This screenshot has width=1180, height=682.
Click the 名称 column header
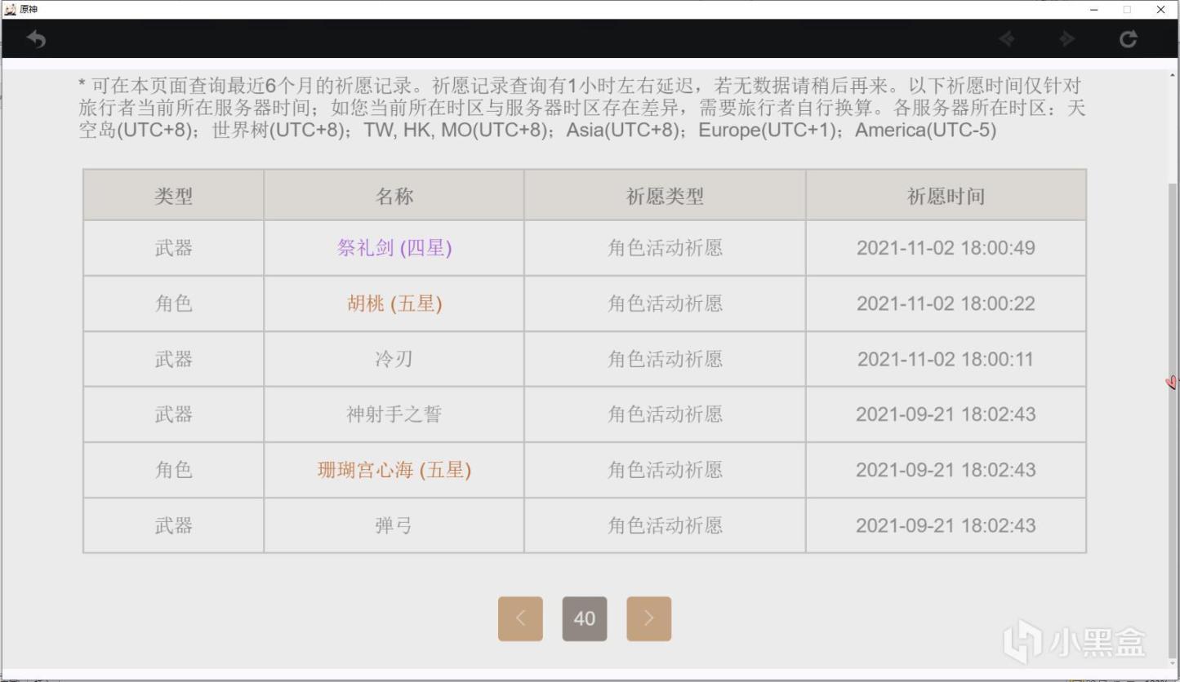[394, 196]
